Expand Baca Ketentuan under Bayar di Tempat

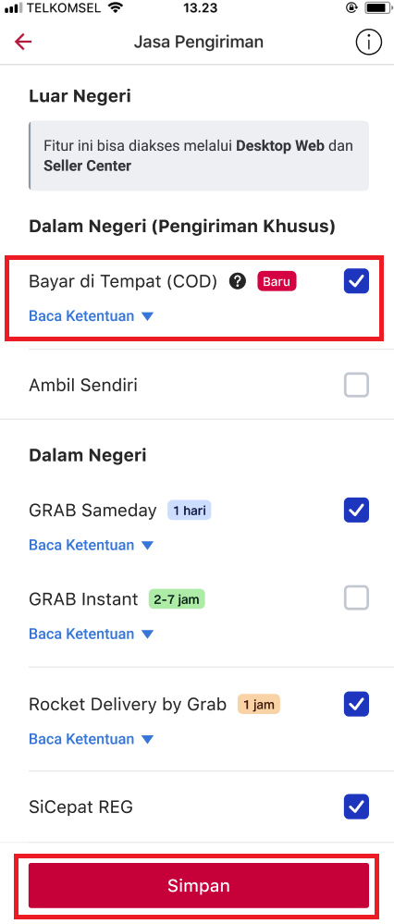pos(92,315)
